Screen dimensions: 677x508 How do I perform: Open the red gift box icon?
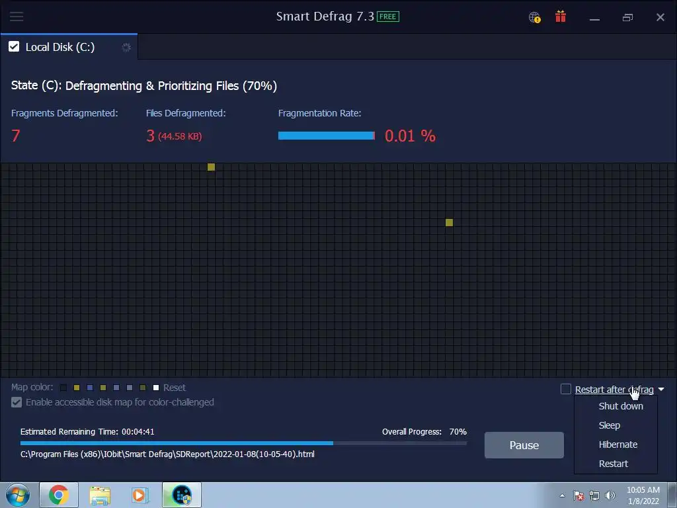click(561, 17)
